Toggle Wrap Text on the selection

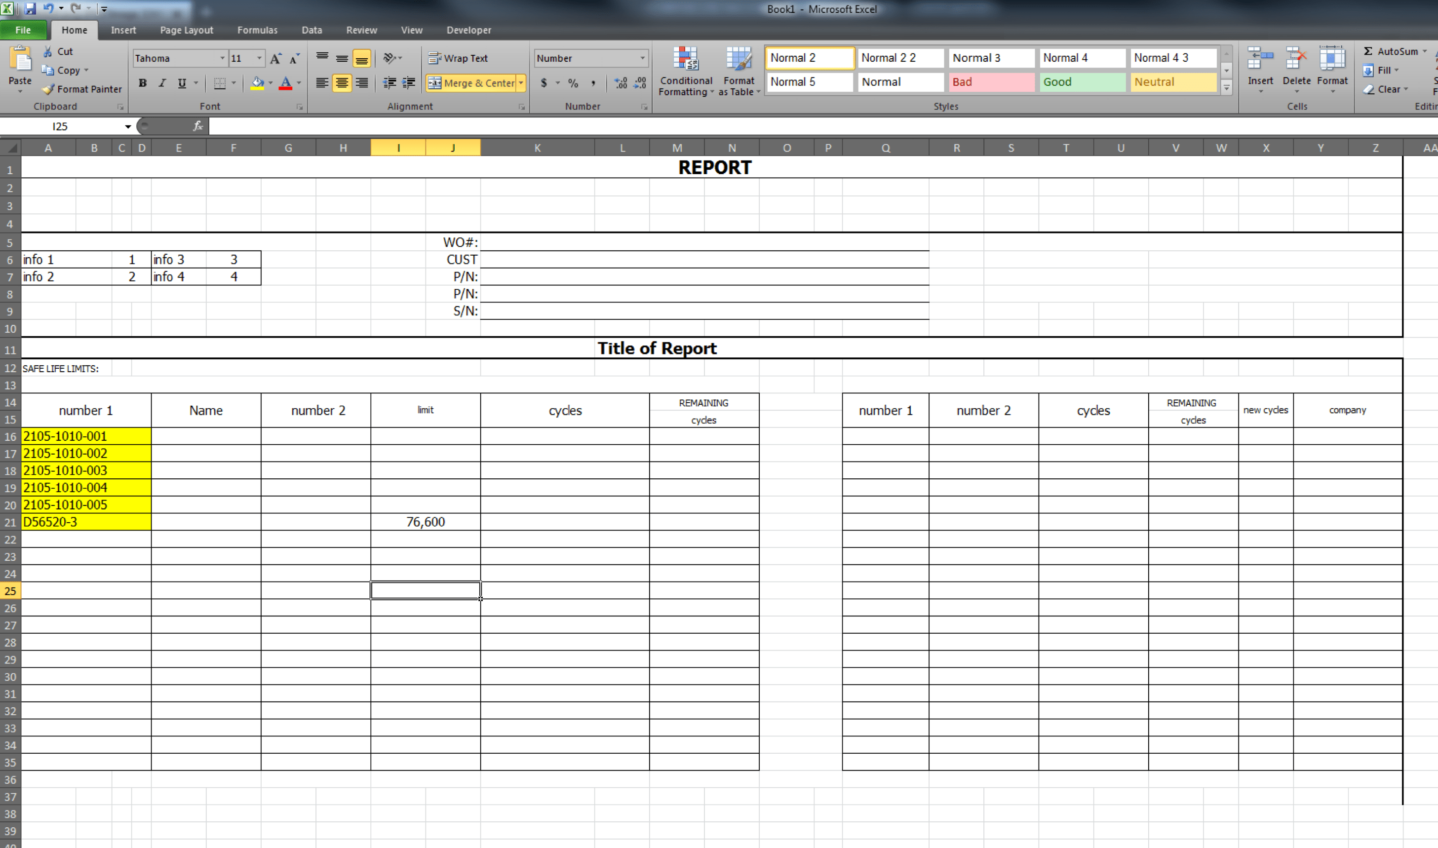458,58
